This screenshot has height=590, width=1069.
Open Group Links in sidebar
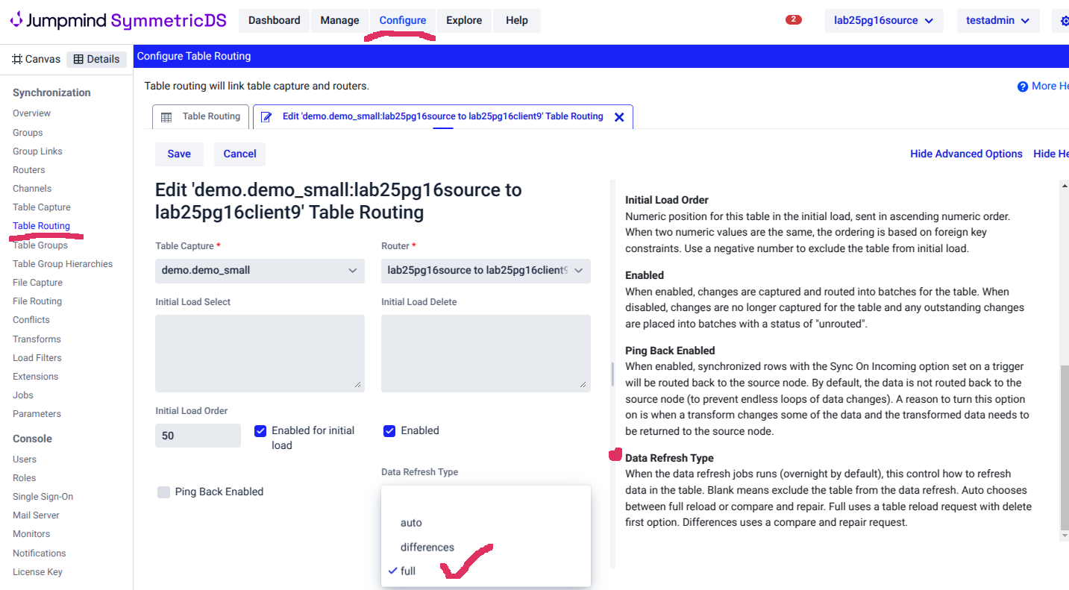[37, 151]
